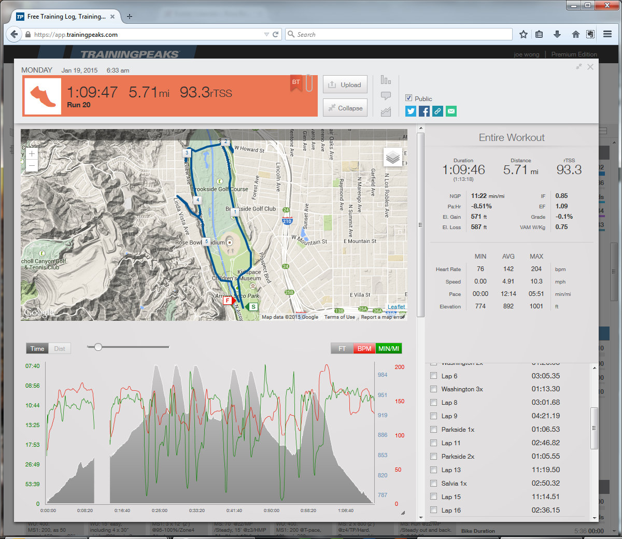
Task: Open the bar chart summary icon
Action: coord(386,80)
